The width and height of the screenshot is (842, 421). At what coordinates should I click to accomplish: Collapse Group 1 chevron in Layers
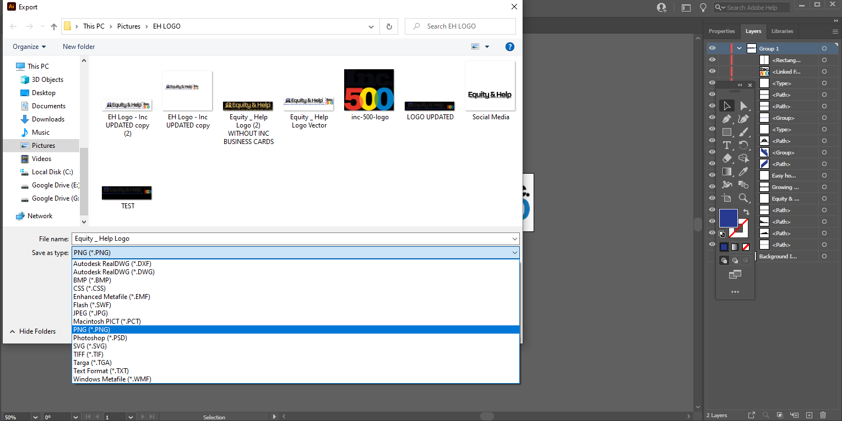740,48
